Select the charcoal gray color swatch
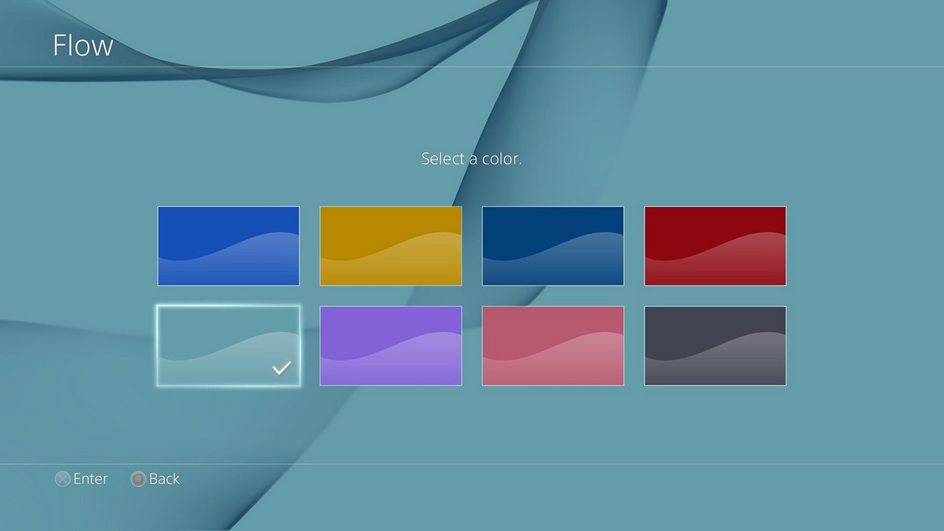 click(x=715, y=345)
